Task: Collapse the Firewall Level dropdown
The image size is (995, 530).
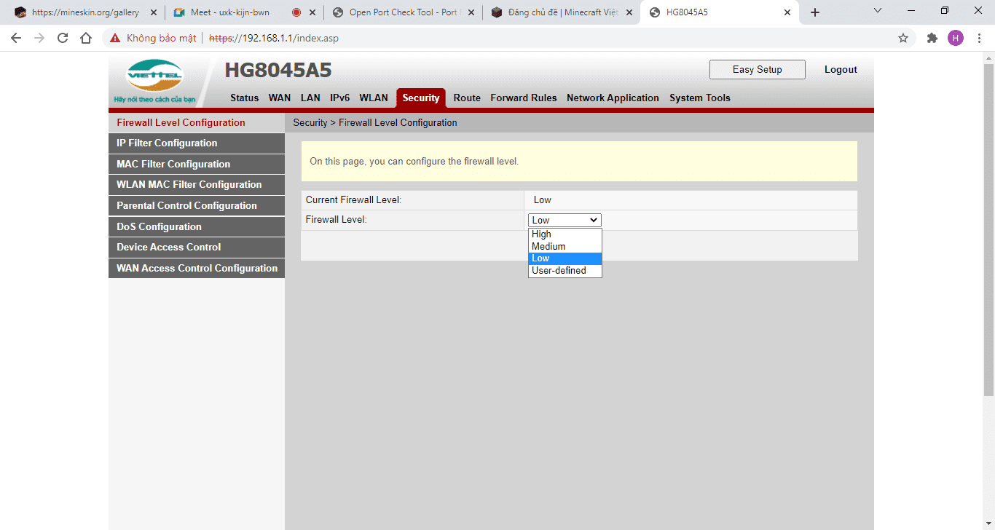Action: pyautogui.click(x=565, y=220)
